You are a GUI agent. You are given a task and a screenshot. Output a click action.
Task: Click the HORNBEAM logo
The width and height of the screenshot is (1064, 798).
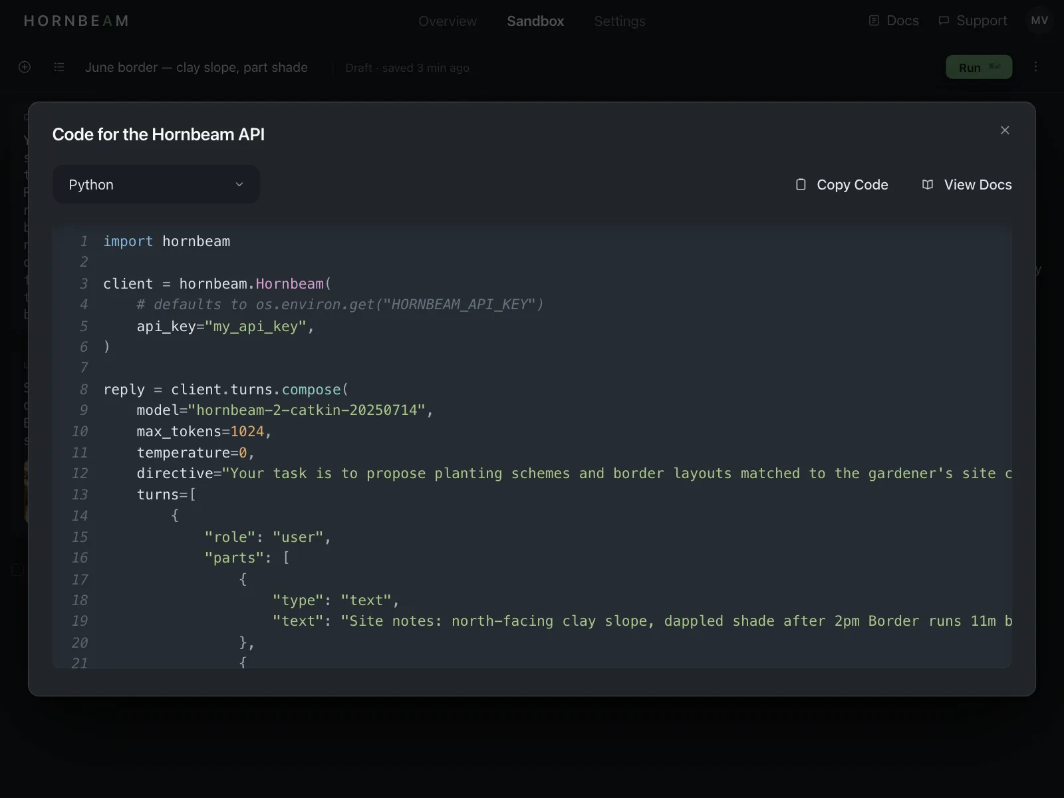pos(76,21)
